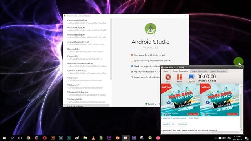Open Task View from the taskbar
This screenshot has height=141, width=251.
(20, 138)
